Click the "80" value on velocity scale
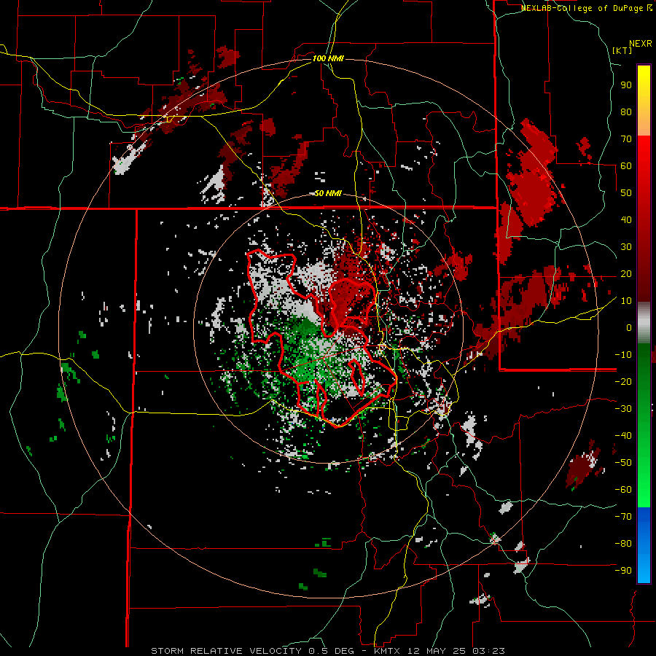The image size is (656, 656). pos(626,112)
